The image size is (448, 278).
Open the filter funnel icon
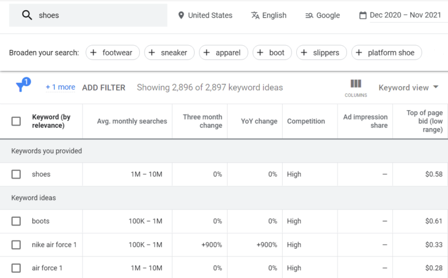(x=22, y=87)
